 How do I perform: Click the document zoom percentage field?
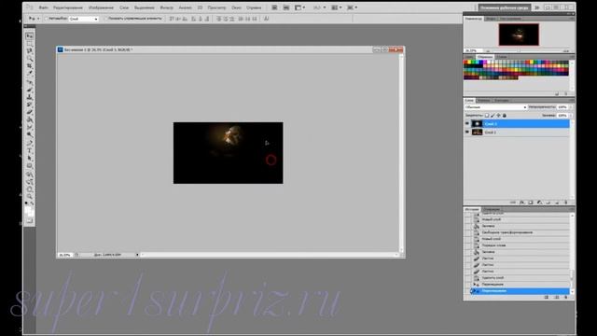pos(64,255)
